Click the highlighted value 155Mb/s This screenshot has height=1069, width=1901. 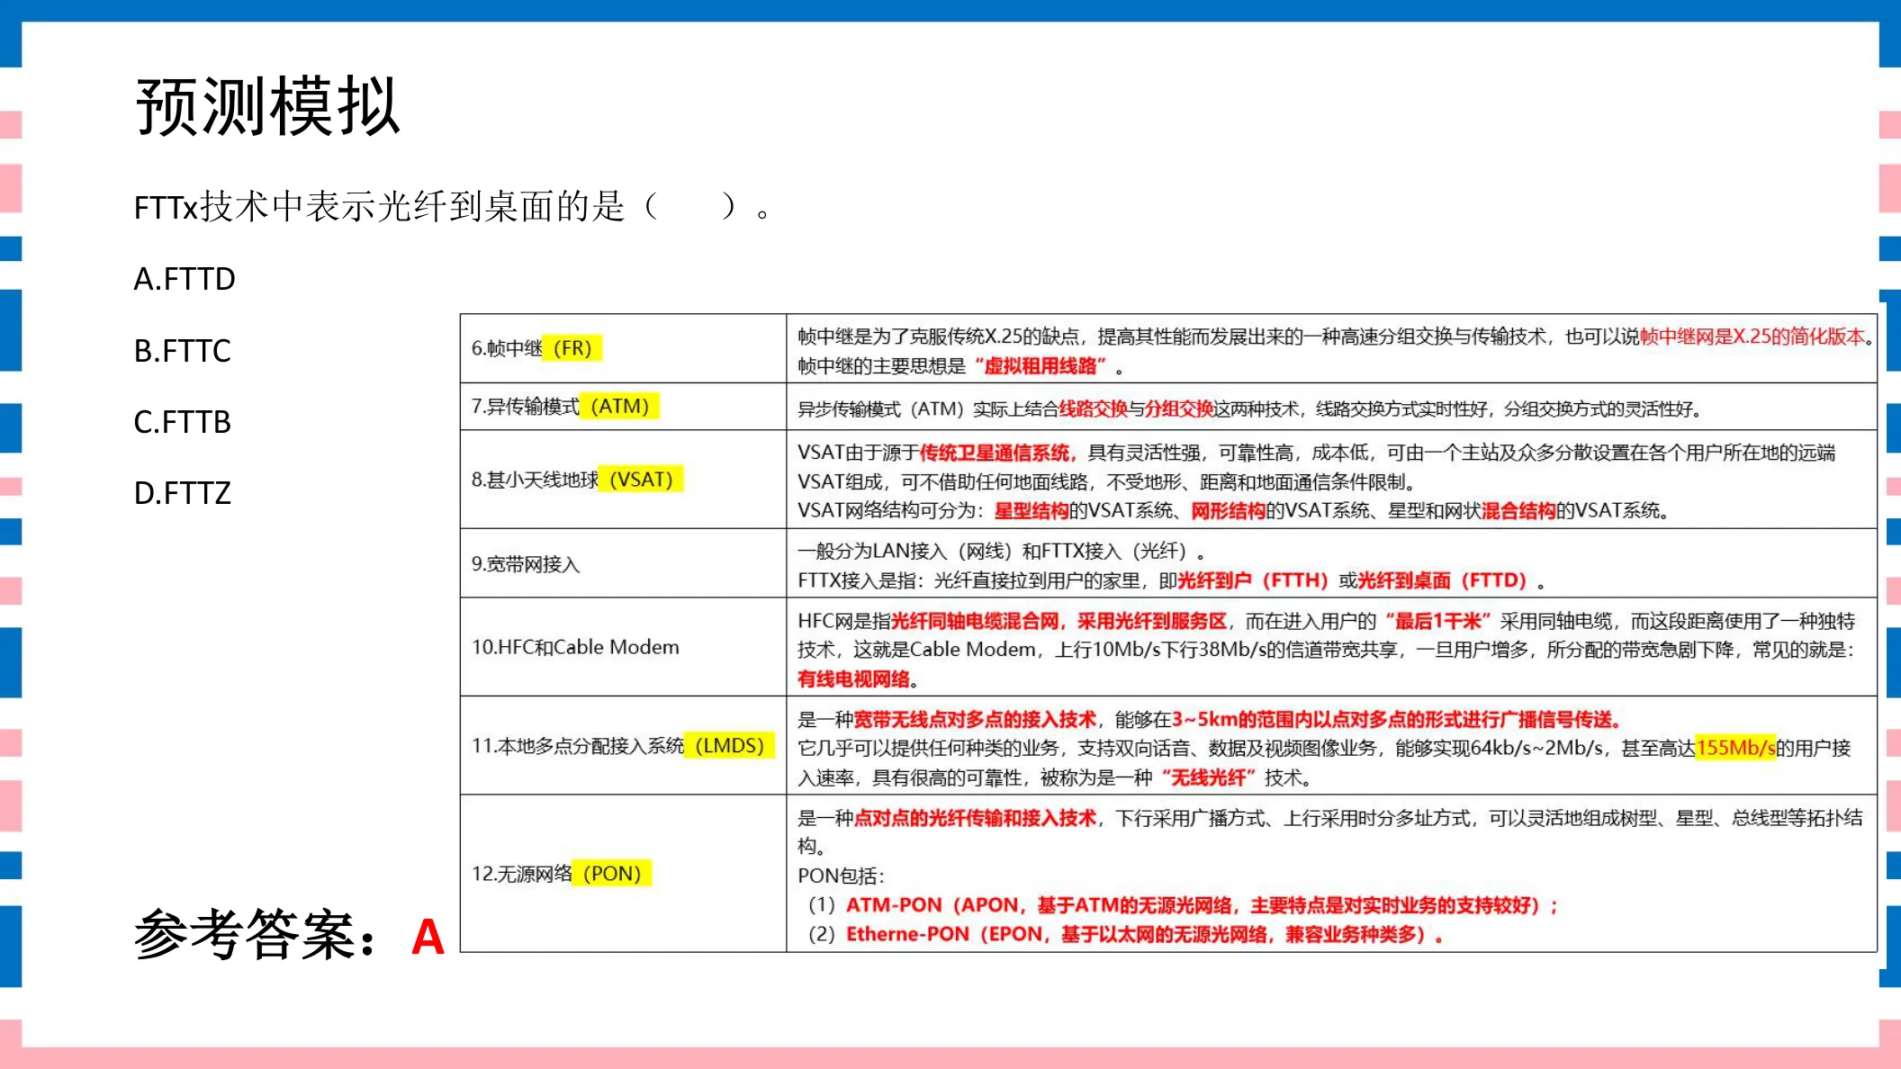click(1735, 748)
